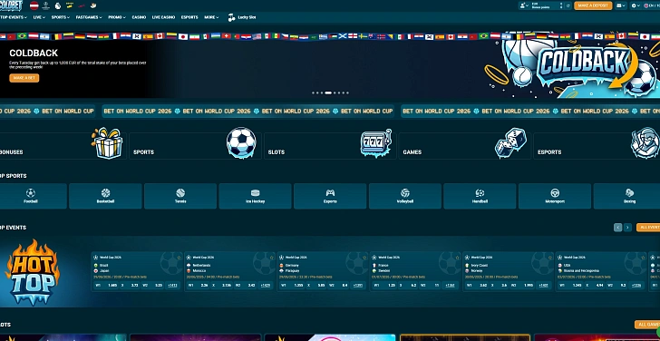This screenshot has height=341, width=660.
Task: Click Make a Bet on Coldback banner
Action: click(24, 78)
